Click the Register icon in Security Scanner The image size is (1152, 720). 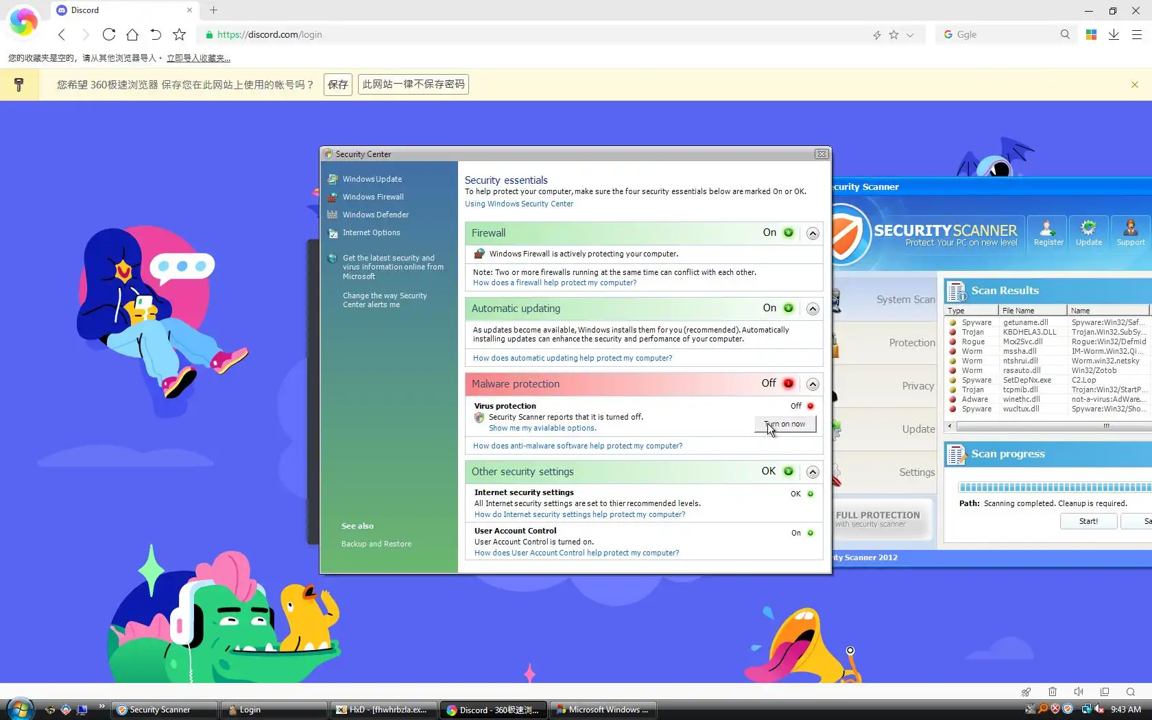click(1048, 233)
